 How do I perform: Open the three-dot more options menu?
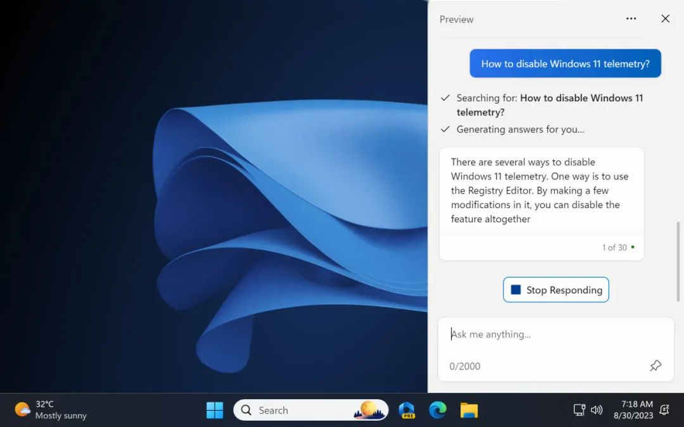coord(631,19)
